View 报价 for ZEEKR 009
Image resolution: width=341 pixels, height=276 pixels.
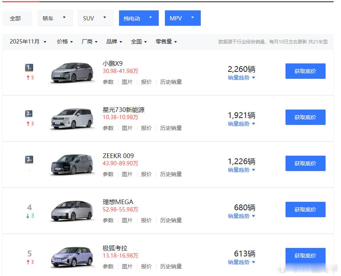tap(146, 174)
